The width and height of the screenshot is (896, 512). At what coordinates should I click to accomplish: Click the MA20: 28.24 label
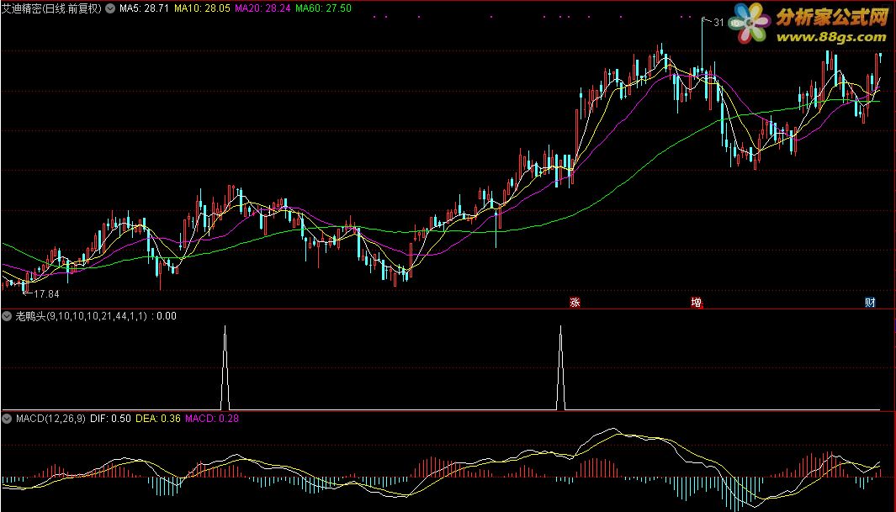click(x=262, y=8)
